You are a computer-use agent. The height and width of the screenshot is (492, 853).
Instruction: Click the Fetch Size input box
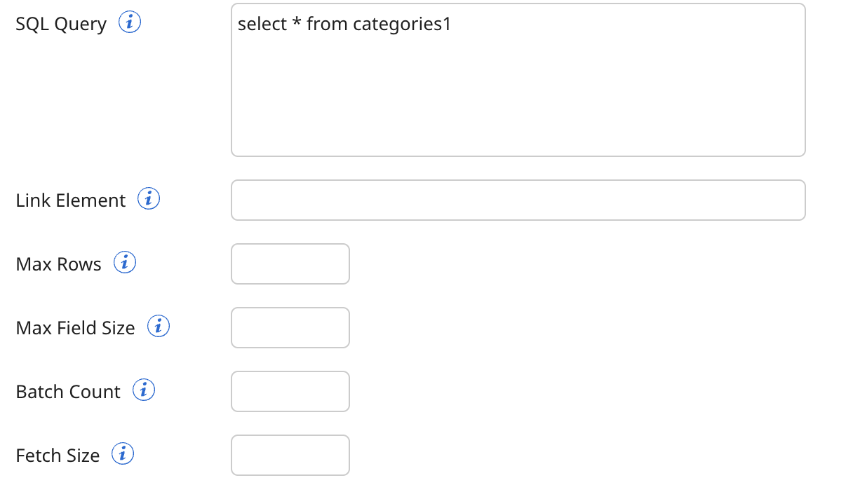click(x=290, y=455)
